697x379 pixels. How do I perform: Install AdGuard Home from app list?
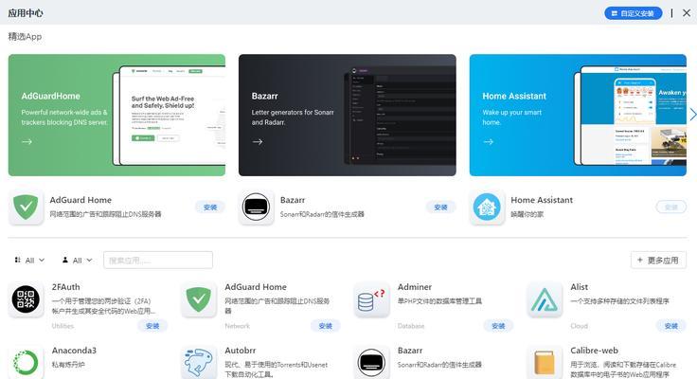[x=326, y=326]
